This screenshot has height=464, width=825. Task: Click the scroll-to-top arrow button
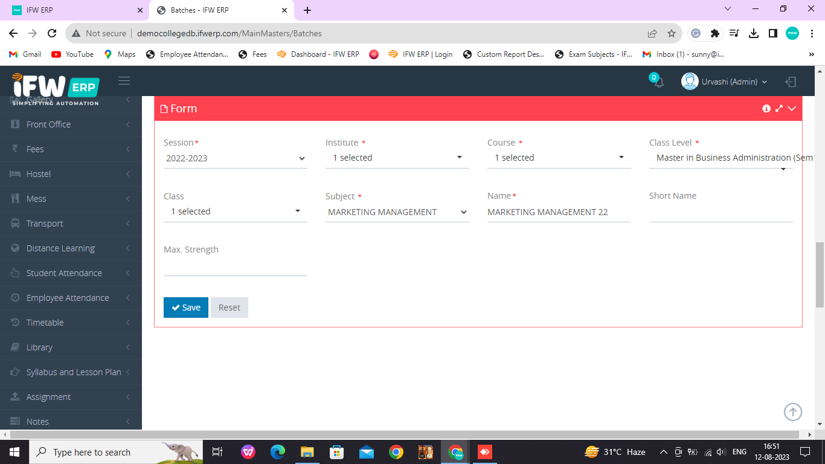(x=793, y=412)
